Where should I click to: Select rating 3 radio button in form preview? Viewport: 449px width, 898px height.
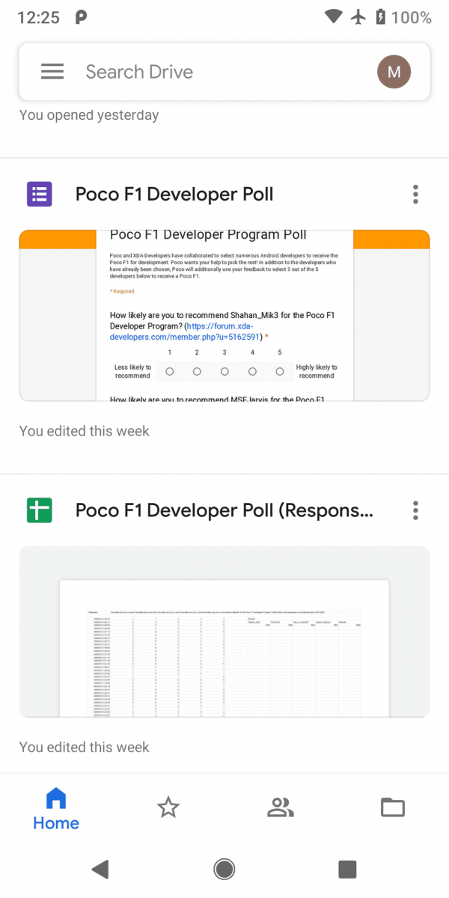[224, 371]
